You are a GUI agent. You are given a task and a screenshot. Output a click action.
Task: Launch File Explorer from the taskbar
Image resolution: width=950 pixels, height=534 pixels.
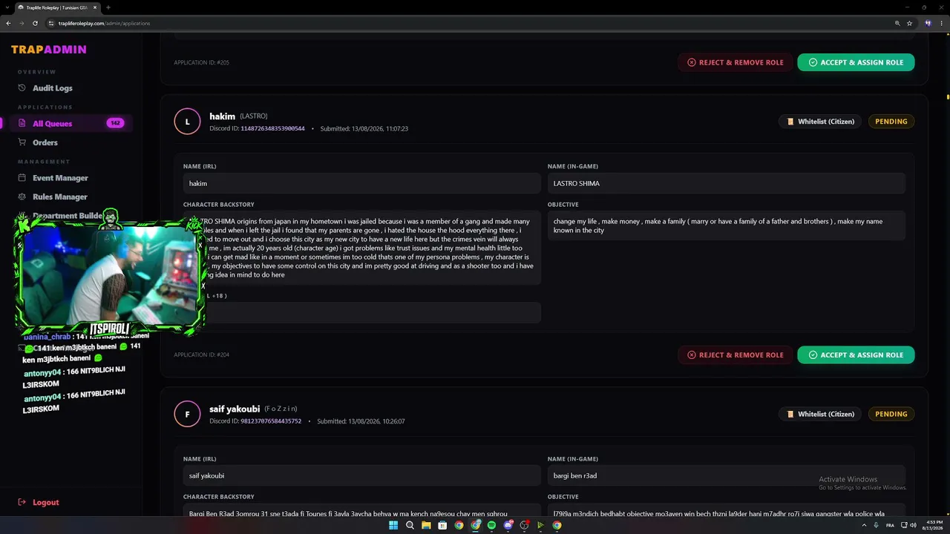point(426,525)
